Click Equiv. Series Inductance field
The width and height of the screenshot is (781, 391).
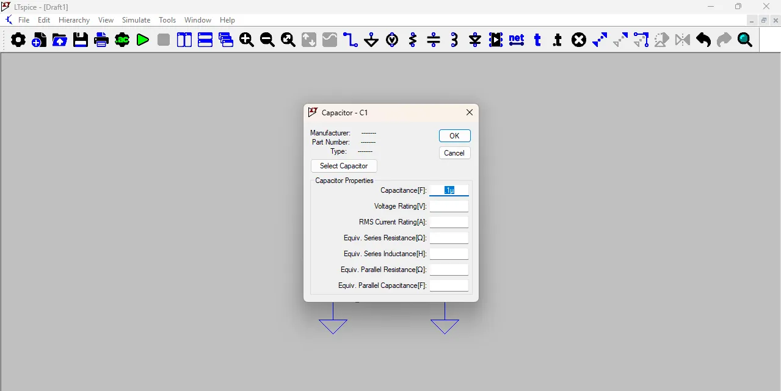pyautogui.click(x=449, y=254)
